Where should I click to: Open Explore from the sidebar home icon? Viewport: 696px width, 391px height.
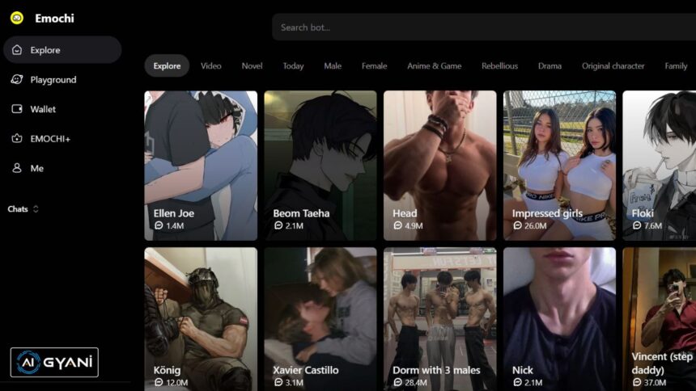point(17,50)
